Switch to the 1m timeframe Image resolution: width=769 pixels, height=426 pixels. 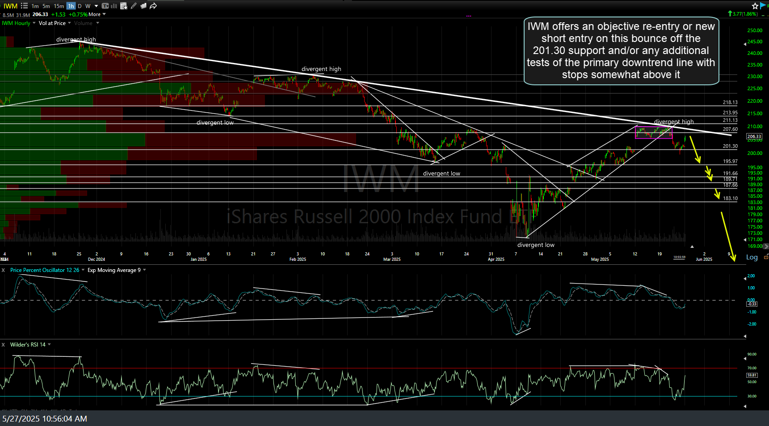[35, 6]
